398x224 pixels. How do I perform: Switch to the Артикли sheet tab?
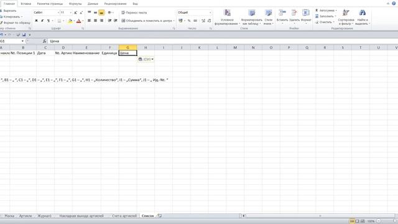coord(25,216)
